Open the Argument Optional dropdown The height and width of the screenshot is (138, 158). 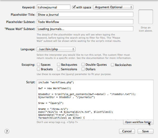(x=113, y=7)
